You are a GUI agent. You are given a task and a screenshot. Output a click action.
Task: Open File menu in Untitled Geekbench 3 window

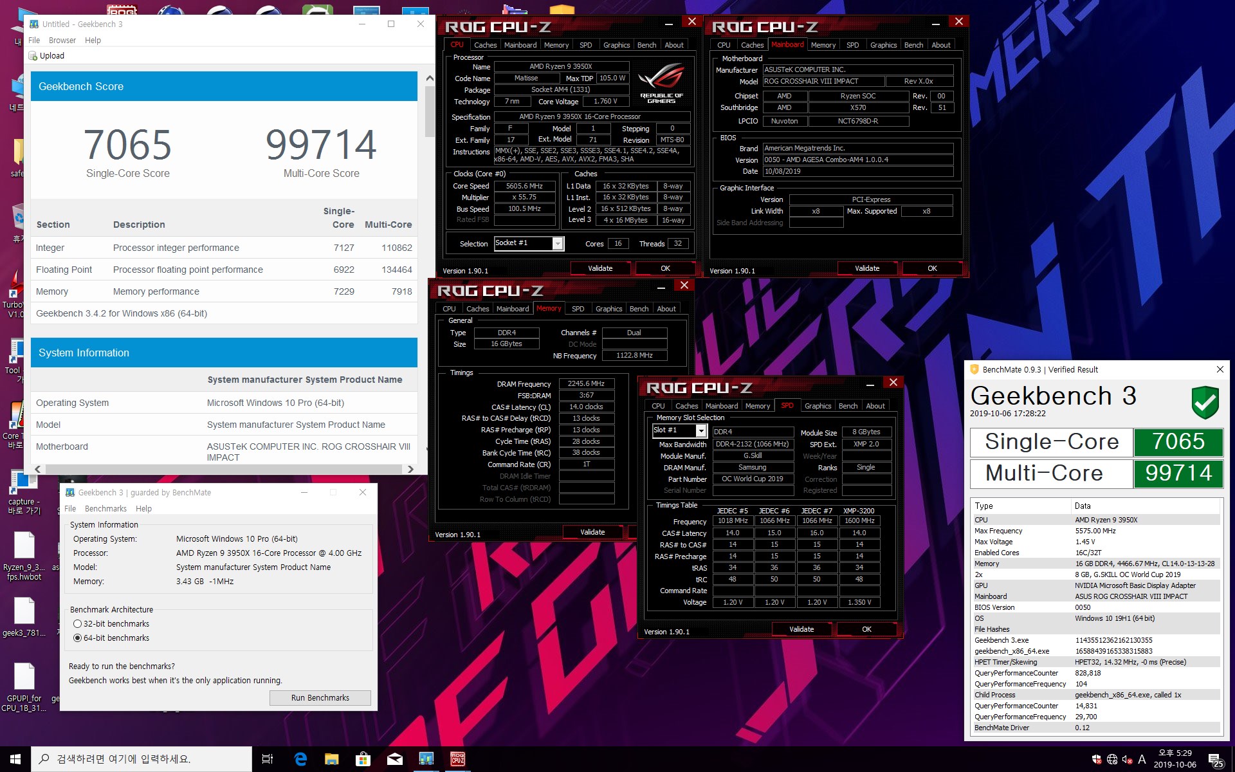tap(34, 40)
